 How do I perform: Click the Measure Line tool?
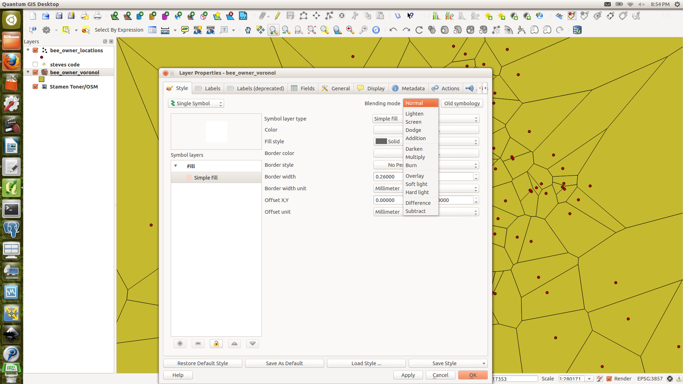(165, 30)
